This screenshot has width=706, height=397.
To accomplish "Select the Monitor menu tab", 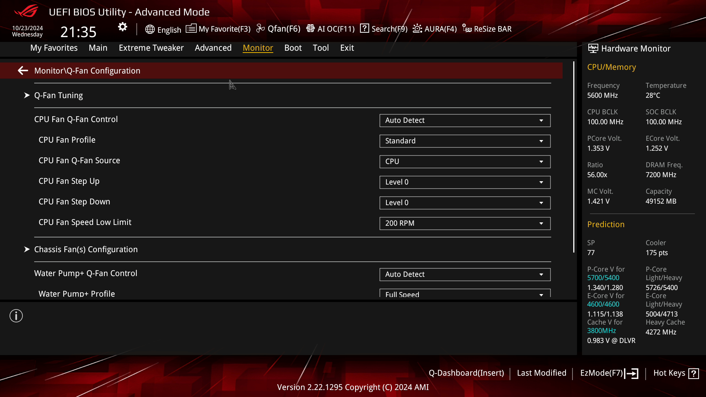I will 258,47.
